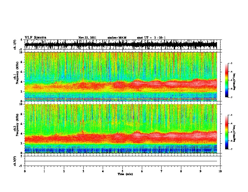Click the -3 label on ch.1 color scale
248x192 pixels.
(231, 63)
